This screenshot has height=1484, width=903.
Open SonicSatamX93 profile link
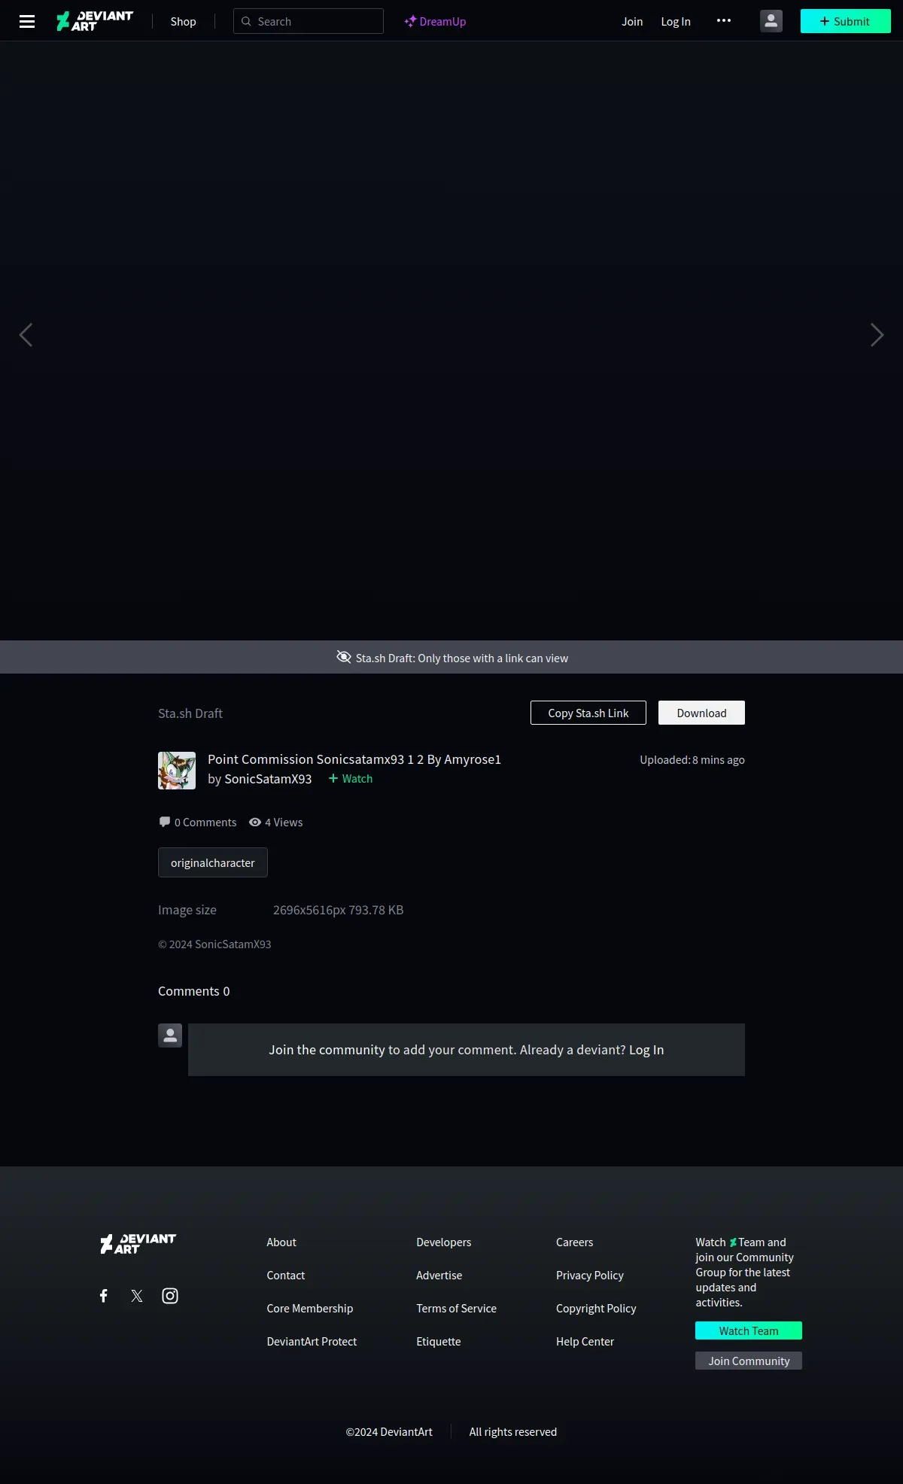[x=268, y=779]
